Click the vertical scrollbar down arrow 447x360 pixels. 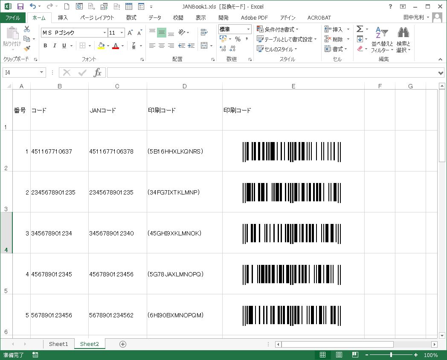pyautogui.click(x=441, y=335)
